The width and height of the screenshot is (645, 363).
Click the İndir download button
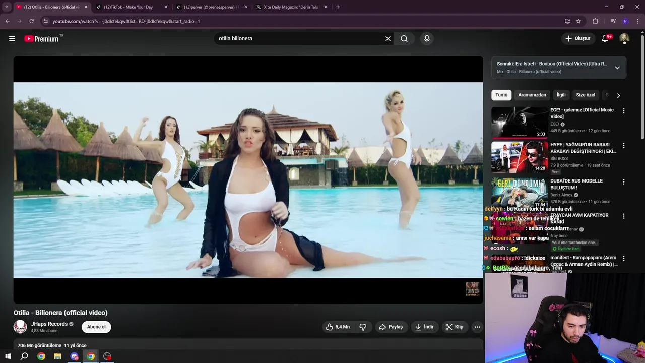424,327
